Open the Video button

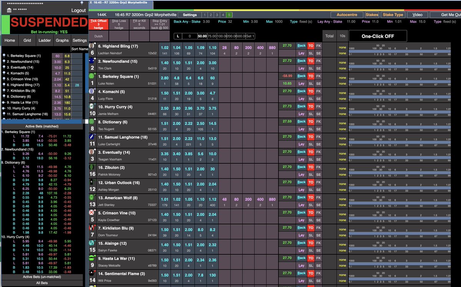418,15
